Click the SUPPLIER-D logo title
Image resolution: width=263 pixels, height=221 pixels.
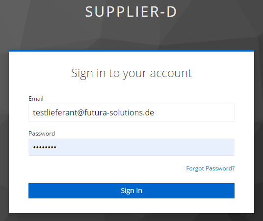(131, 12)
